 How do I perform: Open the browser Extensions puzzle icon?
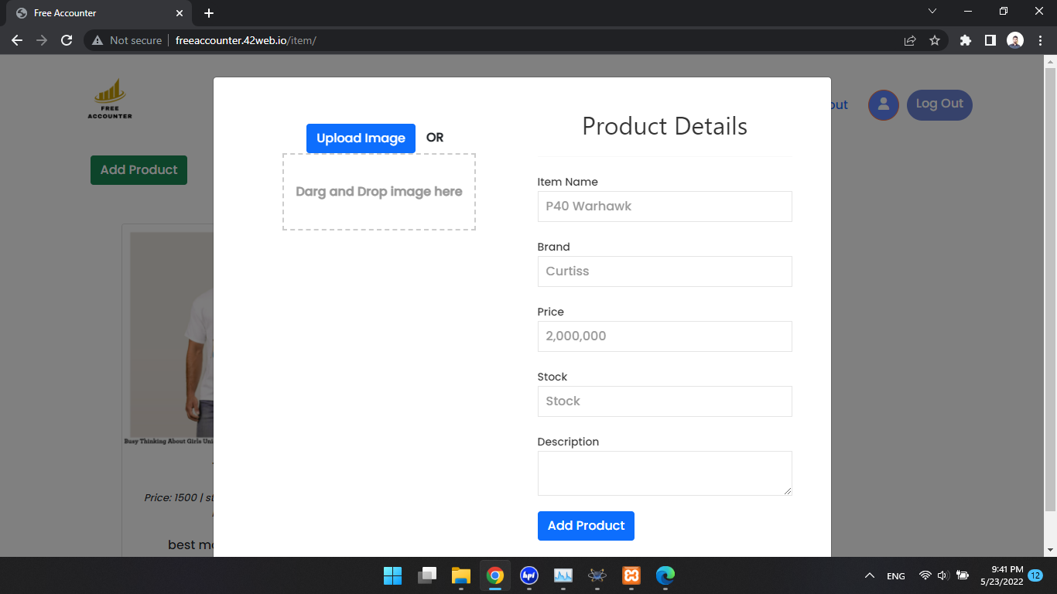[x=965, y=40]
